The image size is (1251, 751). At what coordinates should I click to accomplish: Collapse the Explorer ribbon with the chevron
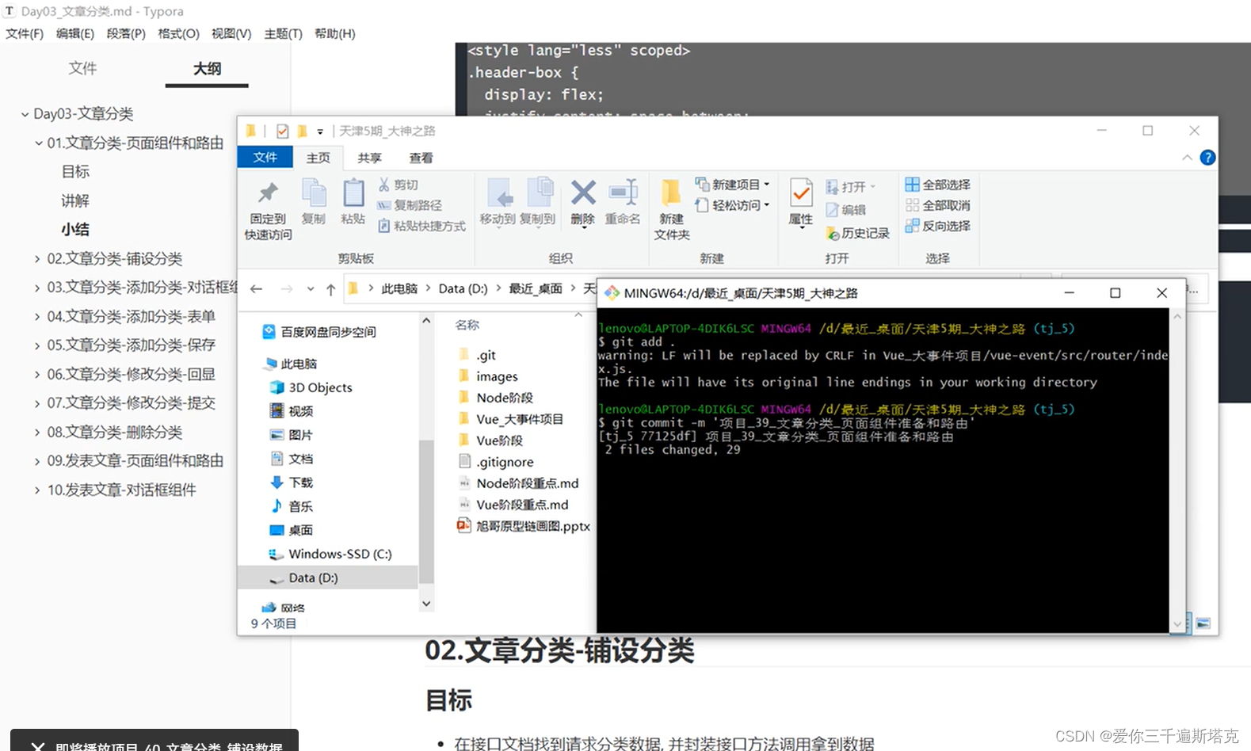(1187, 158)
